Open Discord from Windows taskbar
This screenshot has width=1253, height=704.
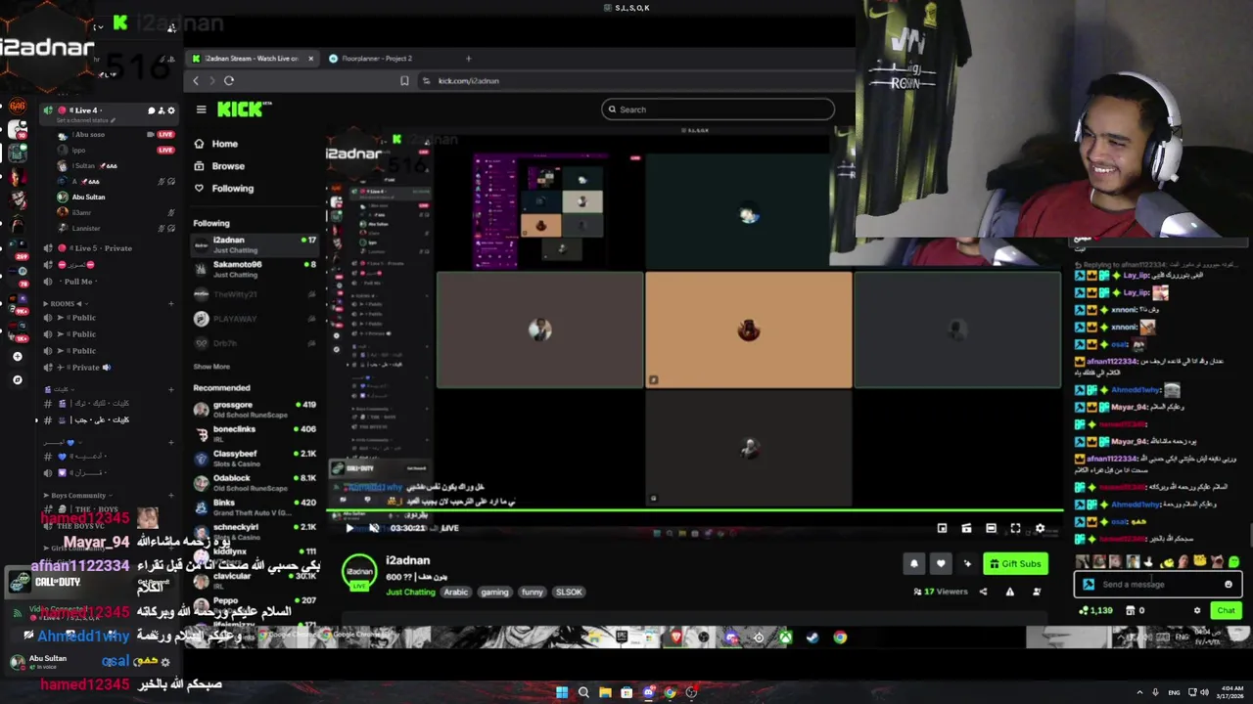[x=648, y=692]
